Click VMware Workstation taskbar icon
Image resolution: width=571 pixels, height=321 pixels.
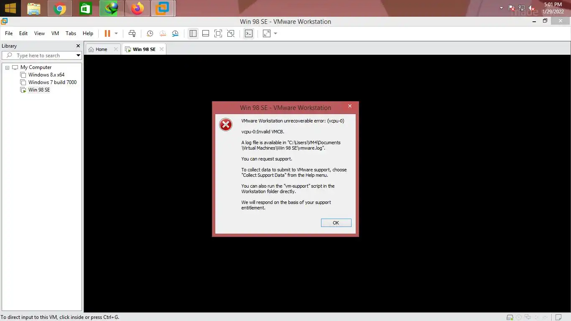point(163,8)
